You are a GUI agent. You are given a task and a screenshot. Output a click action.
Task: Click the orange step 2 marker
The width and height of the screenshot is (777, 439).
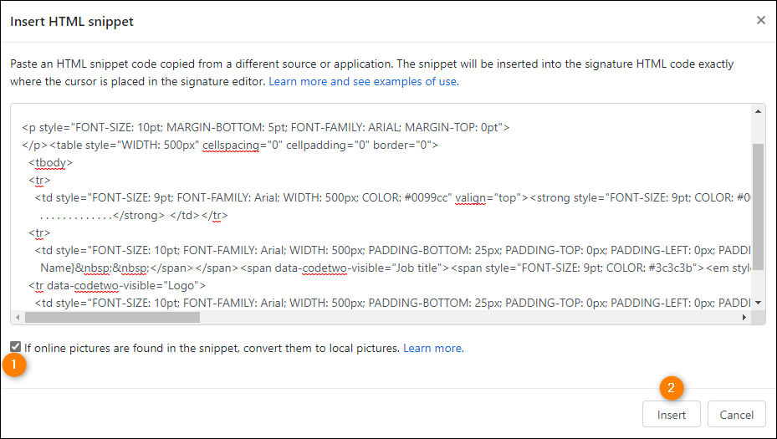[x=672, y=387]
